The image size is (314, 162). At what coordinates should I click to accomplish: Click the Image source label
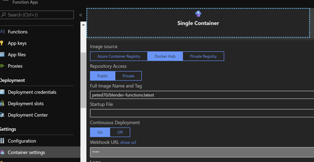tap(104, 47)
